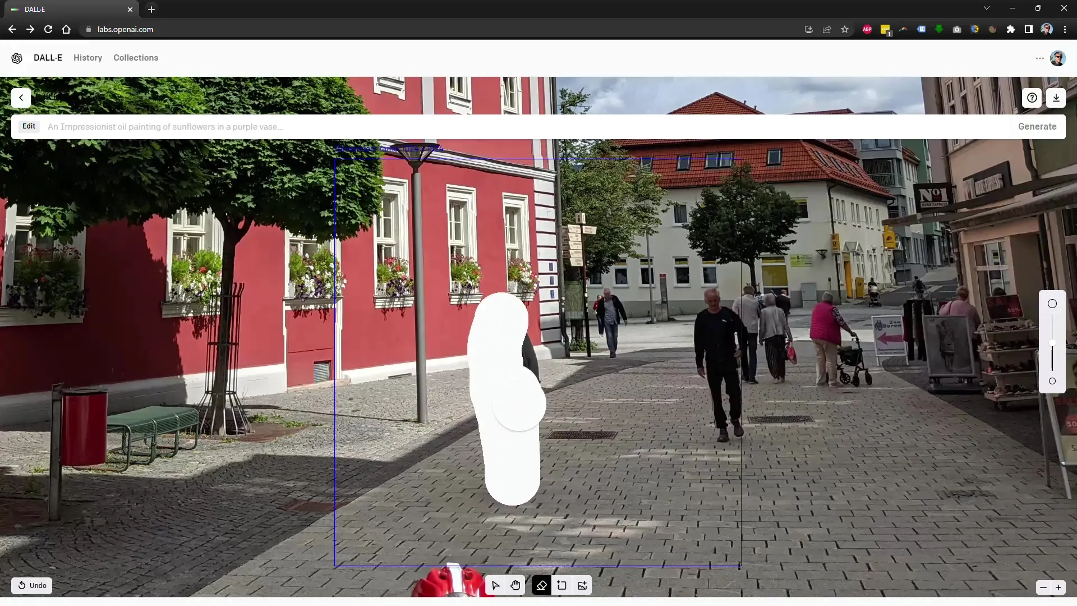Screen dimensions: 1077x606
Task: Click the install app icon in address bar
Action: [808, 29]
